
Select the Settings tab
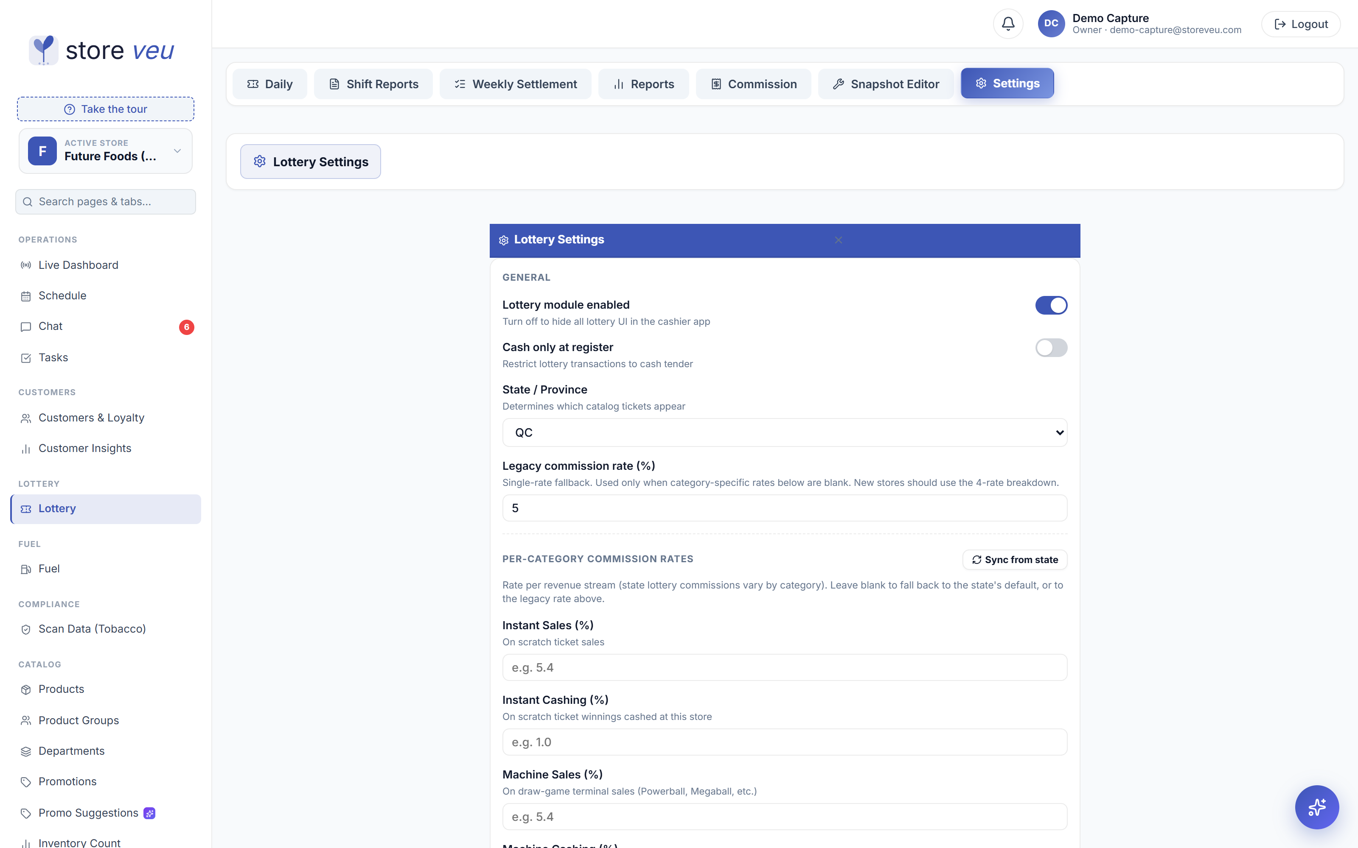click(x=1007, y=83)
